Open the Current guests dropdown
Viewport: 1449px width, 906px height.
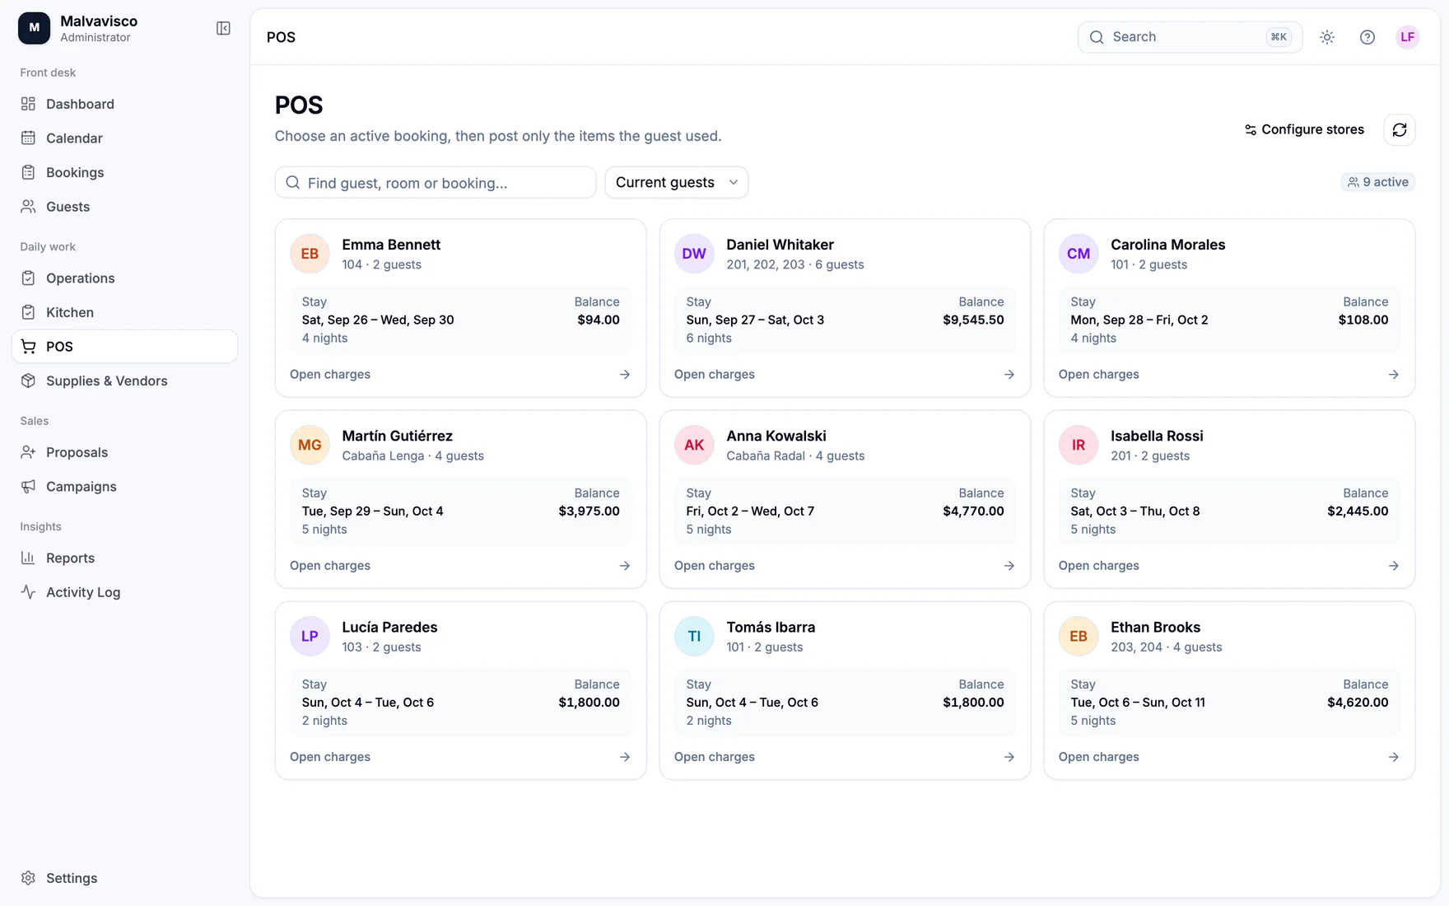[x=677, y=183]
